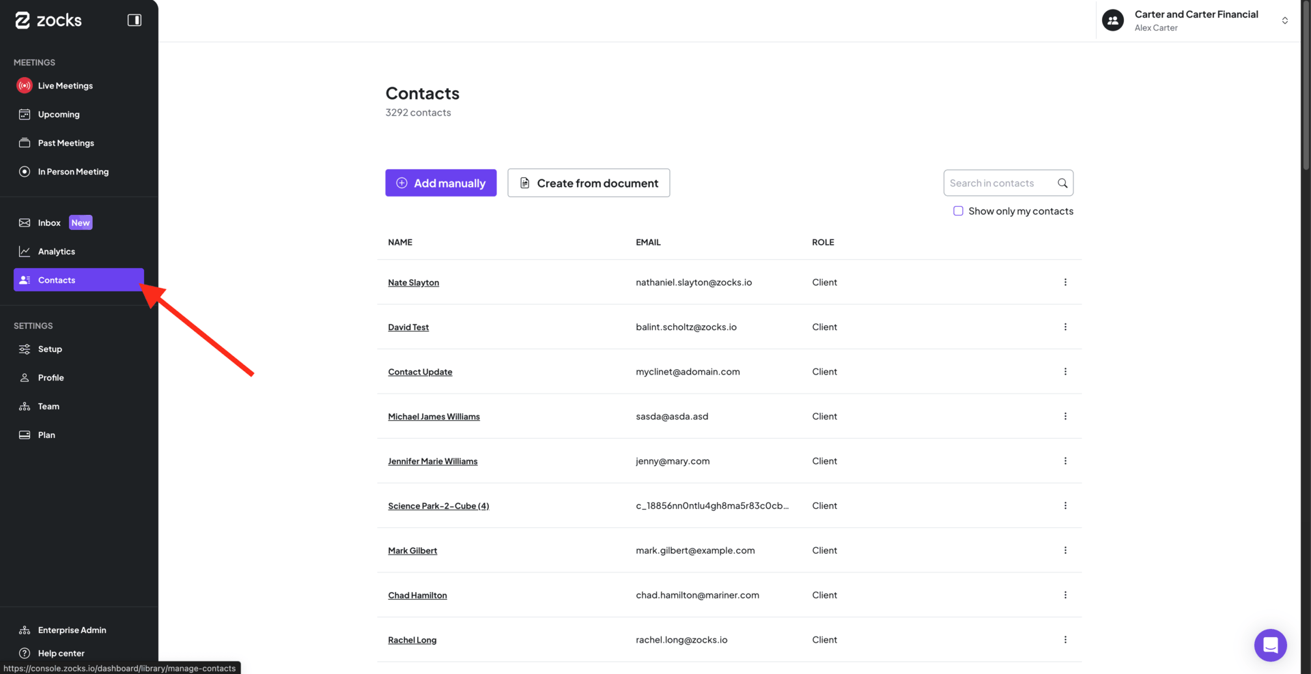This screenshot has width=1311, height=674.
Task: Open actions dropdown for David Test
Action: (x=1065, y=327)
